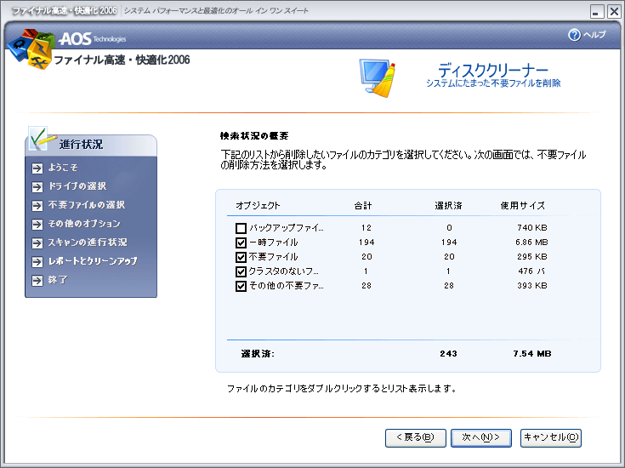Click the 進行状況 checklist pencil icon

[x=42, y=139]
